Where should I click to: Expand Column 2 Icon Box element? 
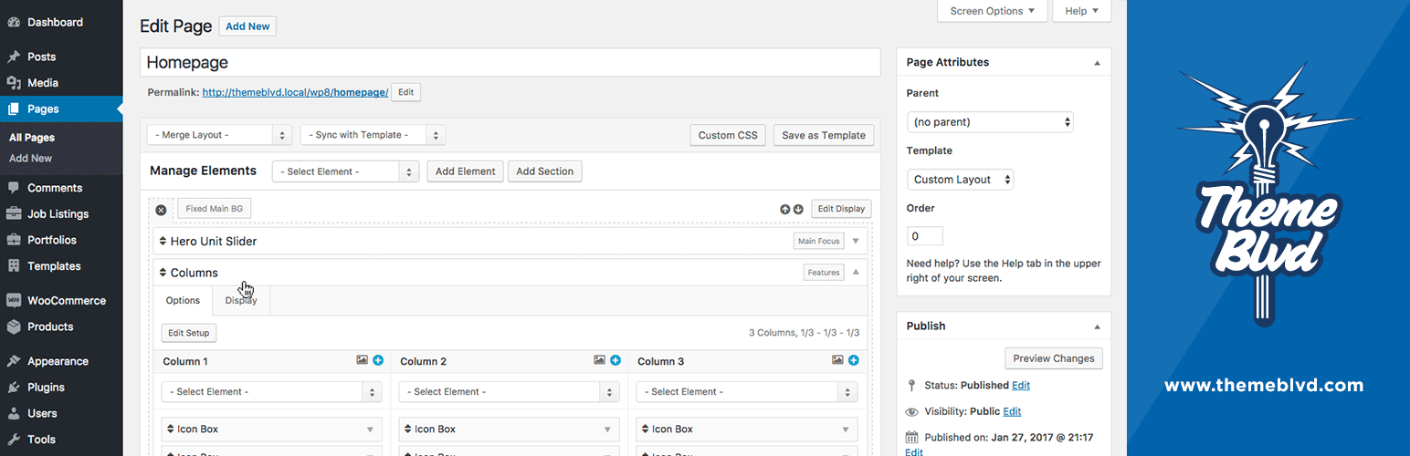point(607,430)
